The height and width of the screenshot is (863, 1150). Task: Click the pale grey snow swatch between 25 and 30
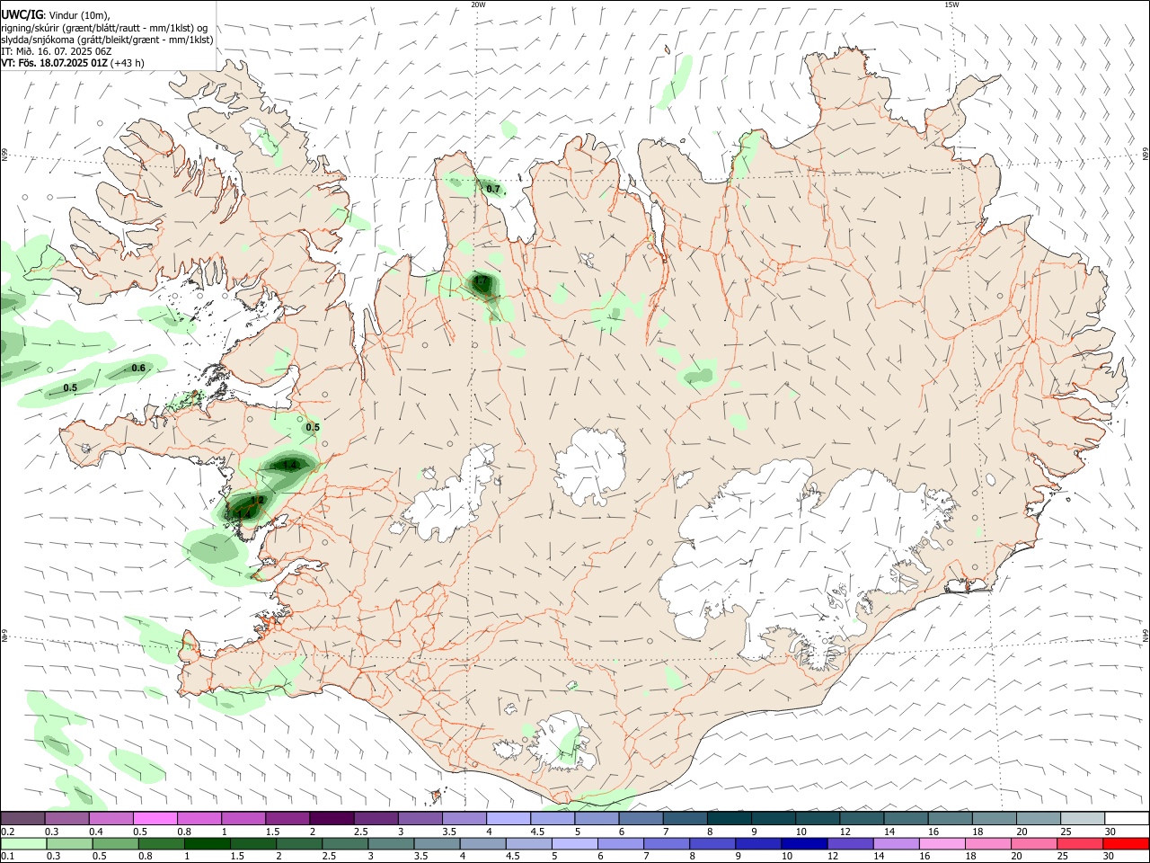(1082, 819)
